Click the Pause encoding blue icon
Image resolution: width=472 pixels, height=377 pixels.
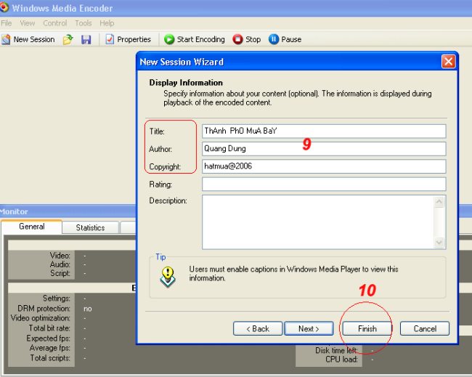tap(274, 39)
